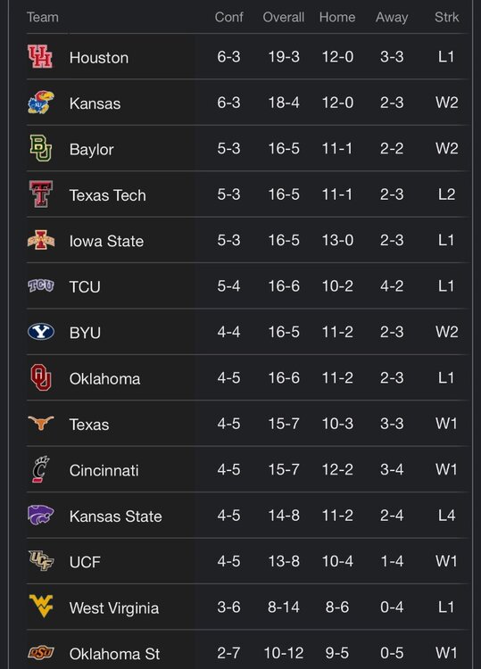The height and width of the screenshot is (669, 481).
Task: Select the BYU oval logo
Action: click(41, 332)
